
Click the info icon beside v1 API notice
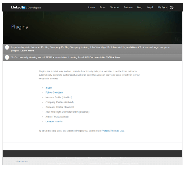click(x=7, y=57)
